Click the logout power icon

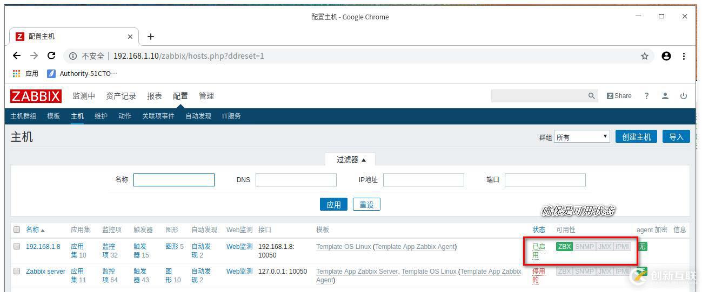click(684, 96)
